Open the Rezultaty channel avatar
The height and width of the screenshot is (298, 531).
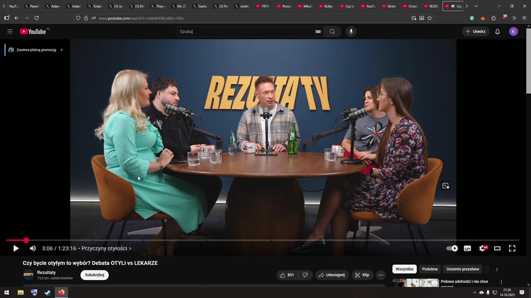(28, 275)
